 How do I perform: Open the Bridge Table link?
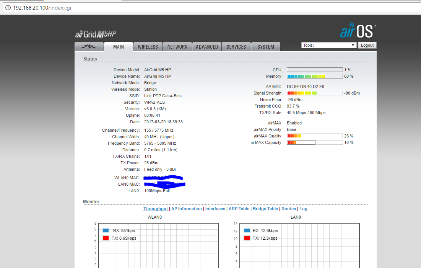265,209
